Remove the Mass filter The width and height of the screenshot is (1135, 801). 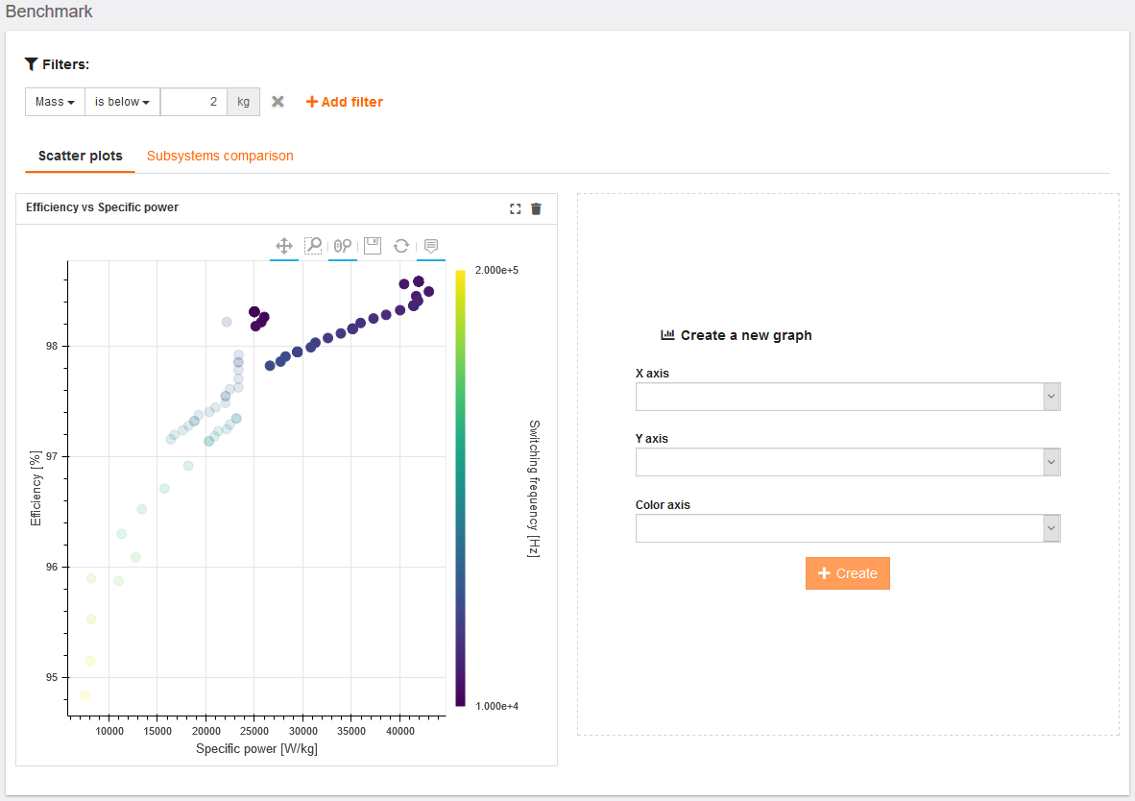278,102
